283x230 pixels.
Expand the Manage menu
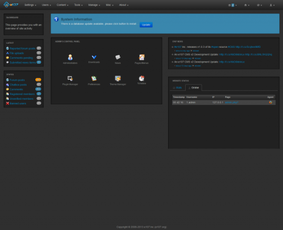94,5
